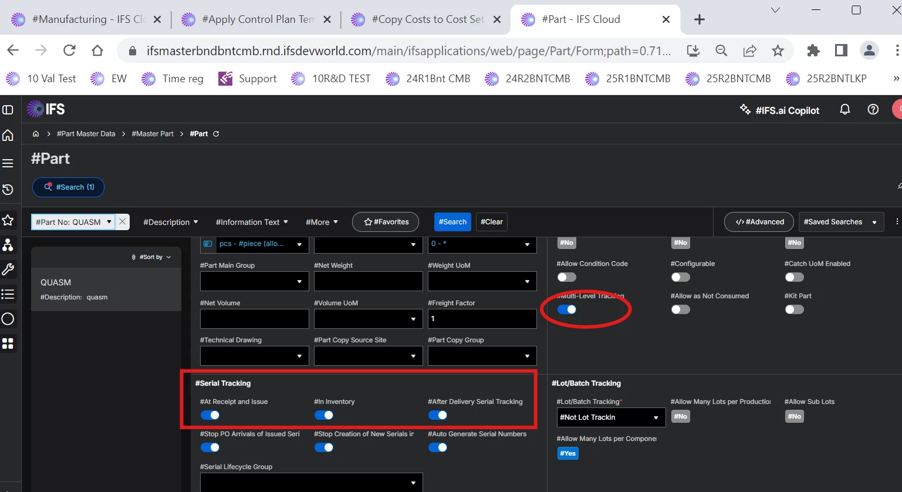
Task: Open the Sort by dropdown
Action: pos(151,257)
